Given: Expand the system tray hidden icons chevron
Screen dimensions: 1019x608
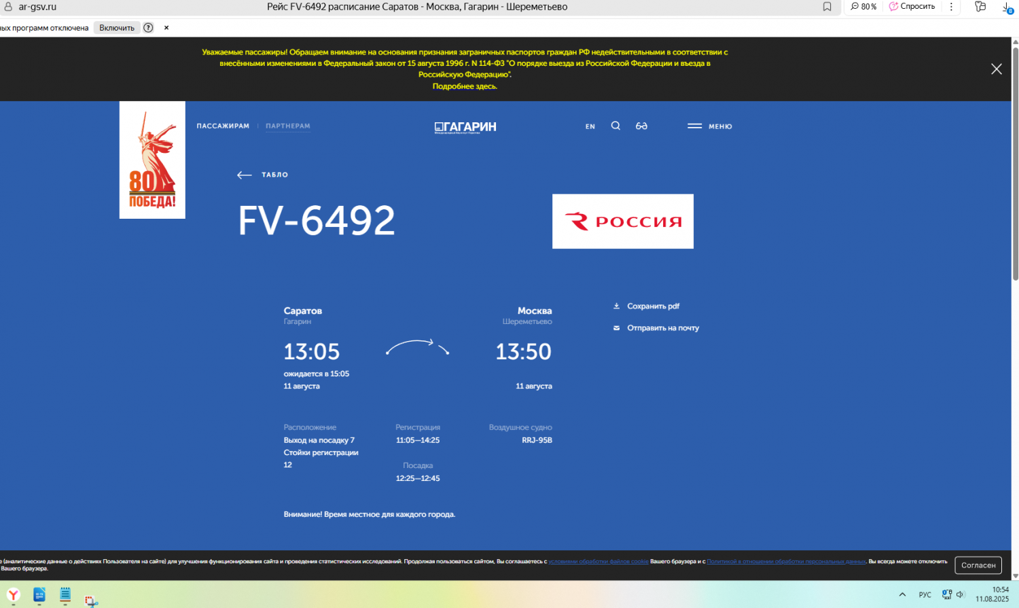Looking at the screenshot, I should point(902,595).
